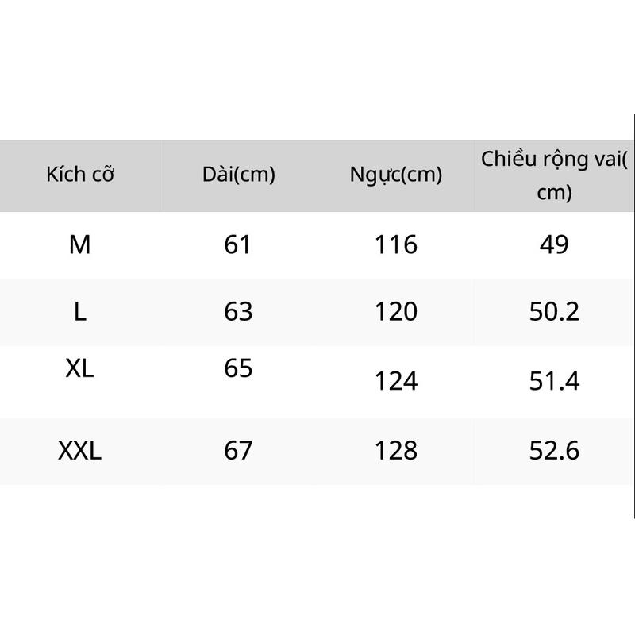
Task: Select the "Chiều rộng vai(cm)" header
Action: 554,175
